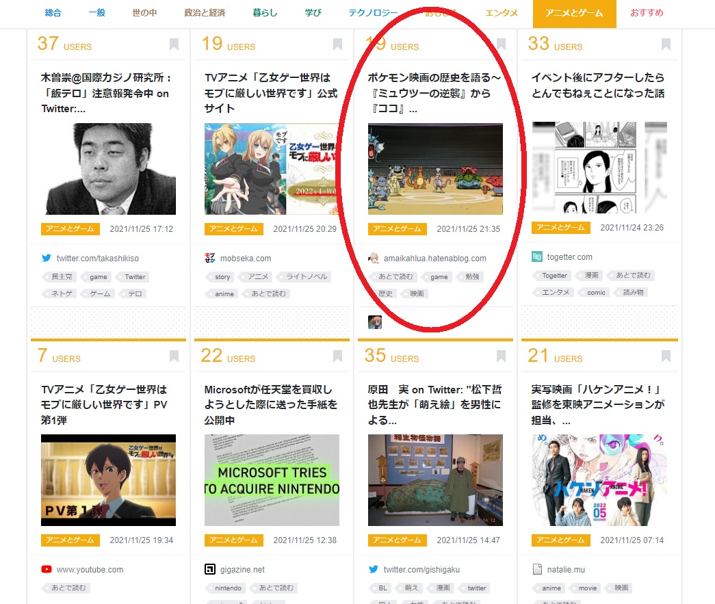Open the 暮らし category tab
This screenshot has height=604, width=715.
click(265, 13)
